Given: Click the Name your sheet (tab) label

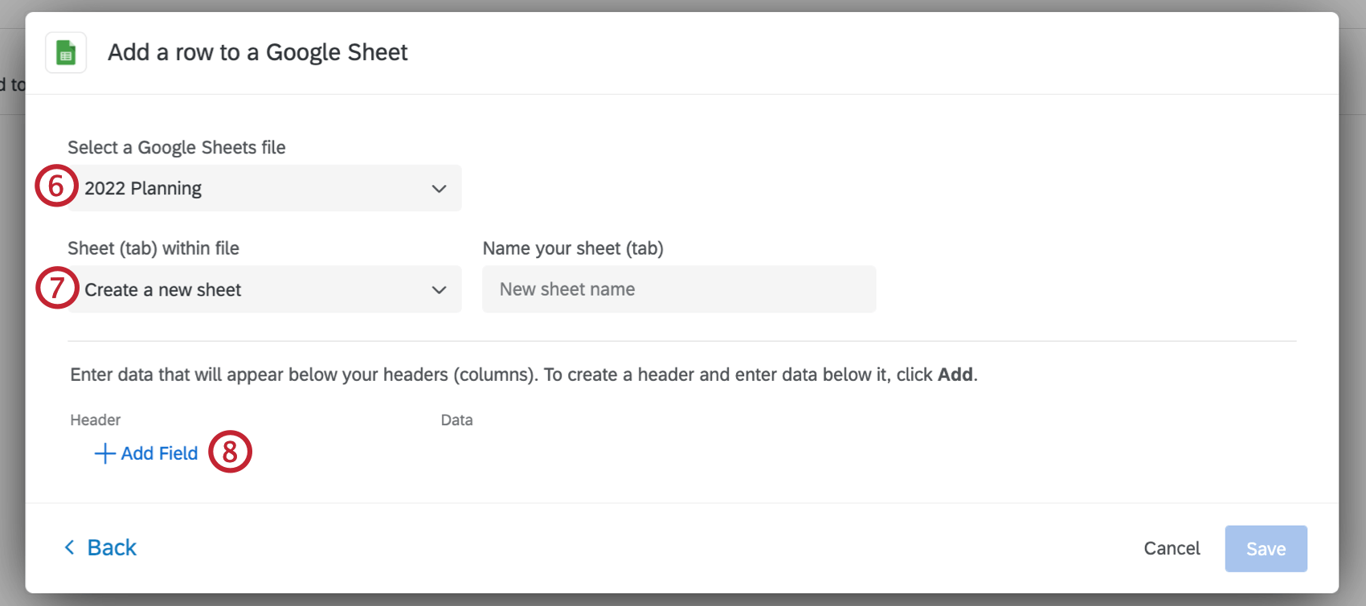Looking at the screenshot, I should point(573,248).
